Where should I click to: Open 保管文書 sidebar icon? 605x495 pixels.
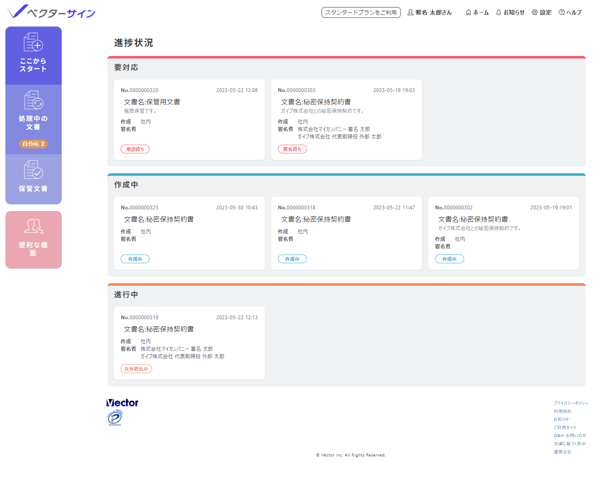34,170
